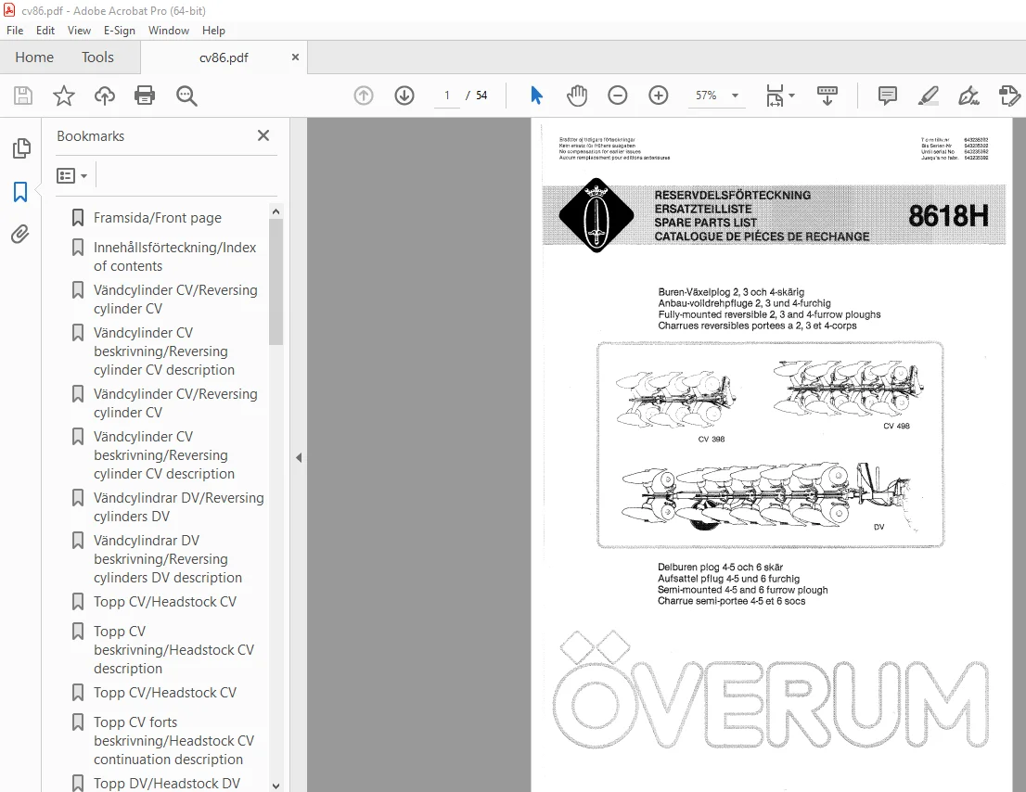Print the document using printer icon
Viewport: 1026px width, 792px height.
coord(145,96)
